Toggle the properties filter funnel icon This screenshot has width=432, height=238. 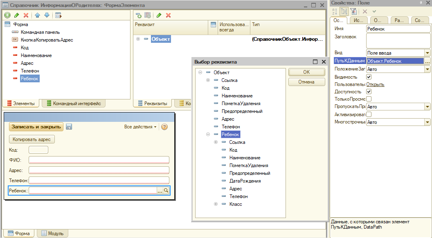click(x=353, y=11)
